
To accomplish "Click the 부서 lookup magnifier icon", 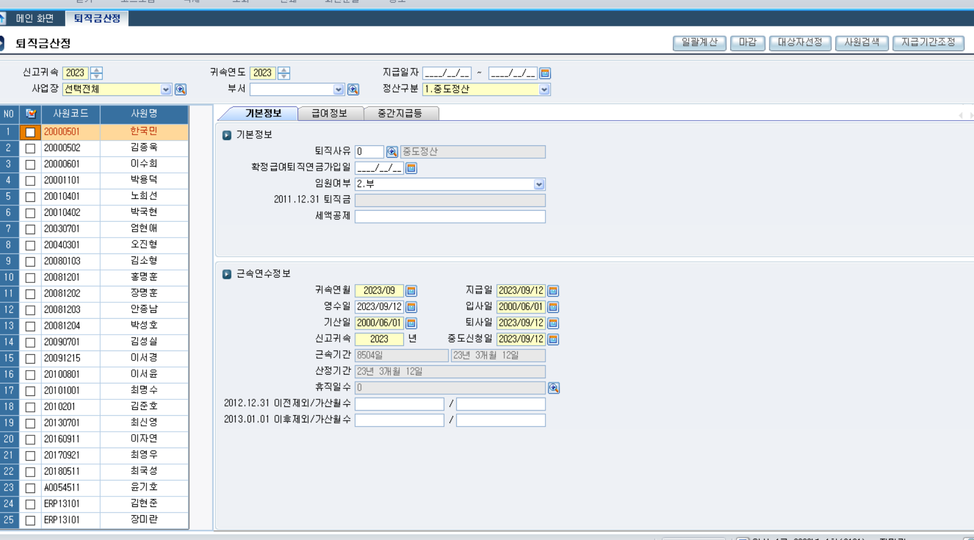I will tap(353, 89).
